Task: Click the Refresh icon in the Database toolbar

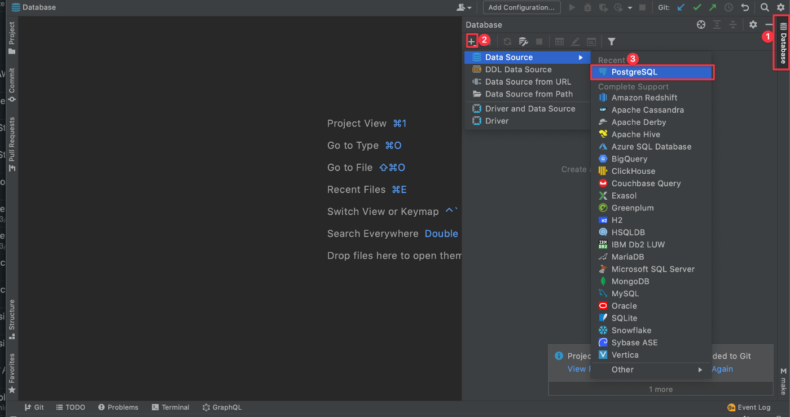Action: click(x=507, y=42)
